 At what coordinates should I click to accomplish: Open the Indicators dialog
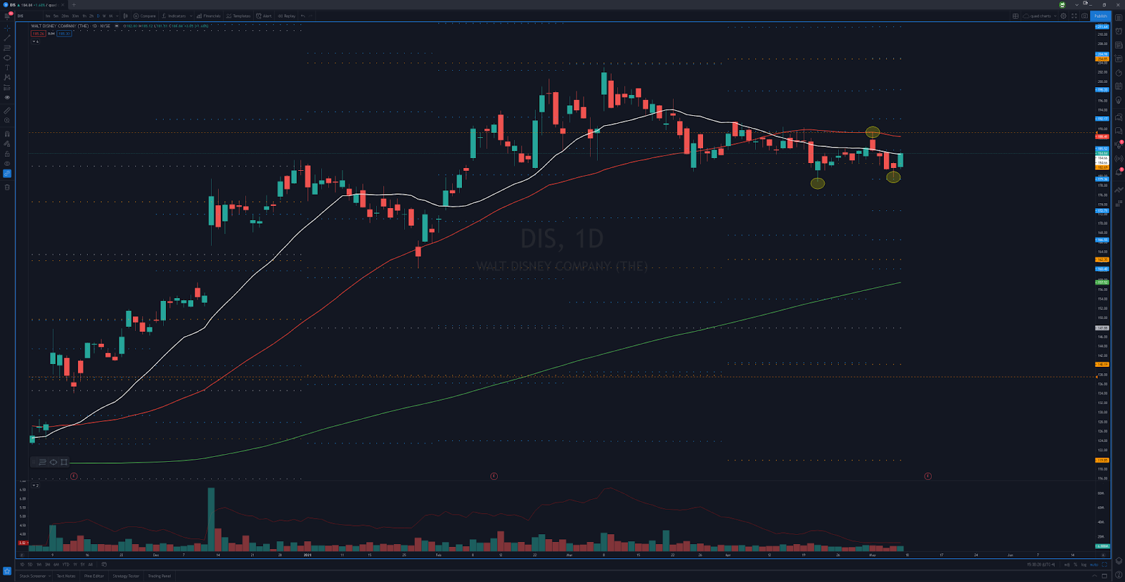click(x=174, y=15)
